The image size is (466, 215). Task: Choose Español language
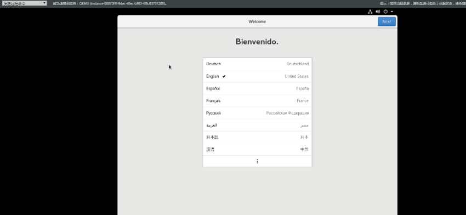click(257, 89)
